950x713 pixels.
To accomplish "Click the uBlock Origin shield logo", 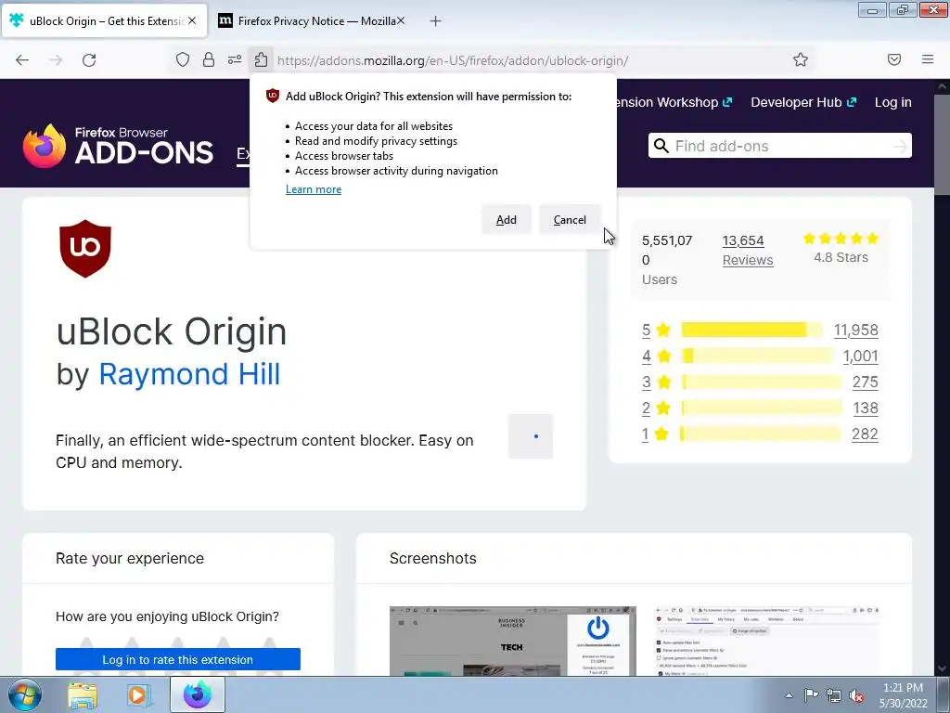I will coord(85,249).
